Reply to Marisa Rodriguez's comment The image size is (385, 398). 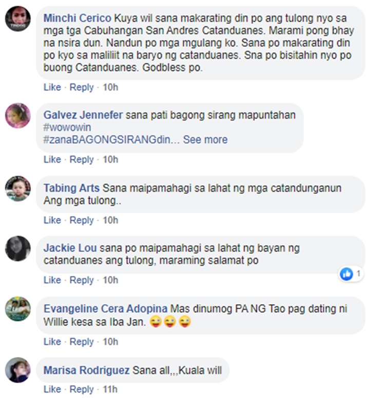[x=82, y=389]
